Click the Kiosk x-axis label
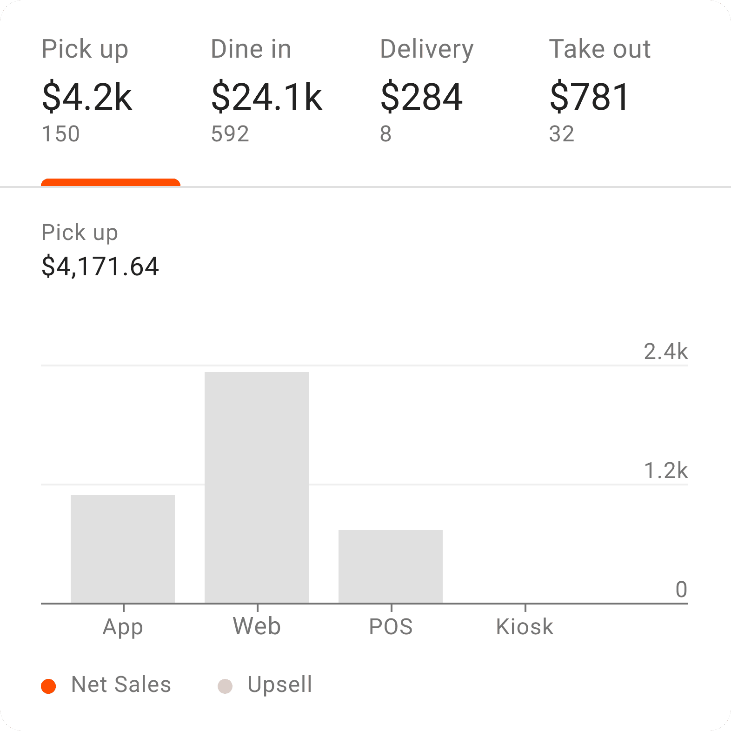This screenshot has width=731, height=731. [x=525, y=627]
